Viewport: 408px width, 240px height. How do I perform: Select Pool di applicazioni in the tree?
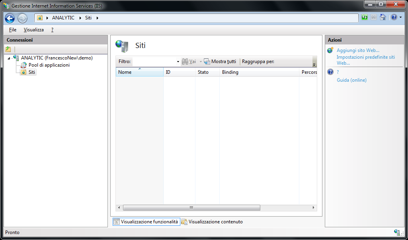pos(49,65)
